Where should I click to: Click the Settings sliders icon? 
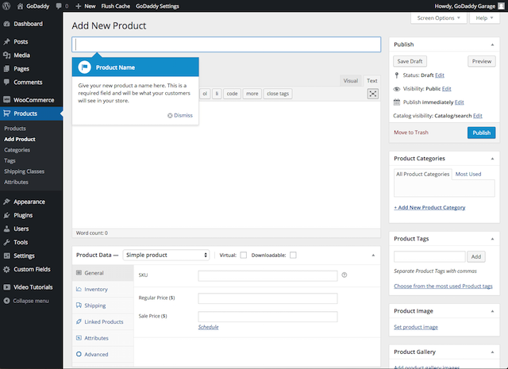(x=6, y=256)
